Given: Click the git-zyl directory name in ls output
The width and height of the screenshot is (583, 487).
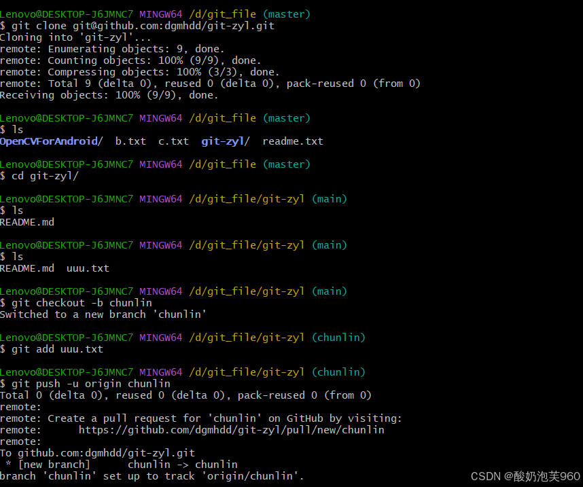Looking at the screenshot, I should pos(217,141).
